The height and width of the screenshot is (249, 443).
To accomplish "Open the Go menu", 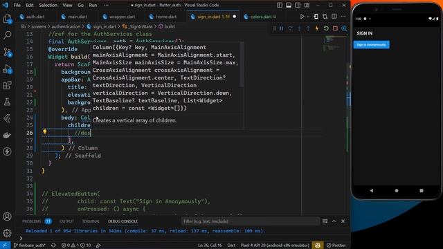I will (x=80, y=5).
